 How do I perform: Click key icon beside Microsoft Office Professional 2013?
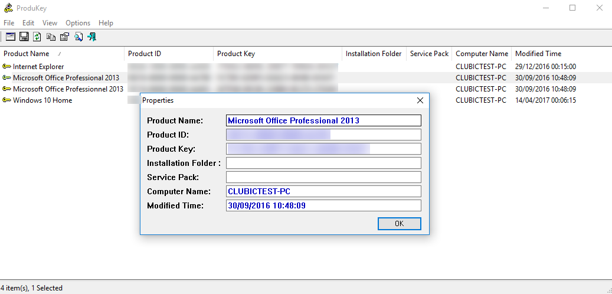(x=6, y=78)
